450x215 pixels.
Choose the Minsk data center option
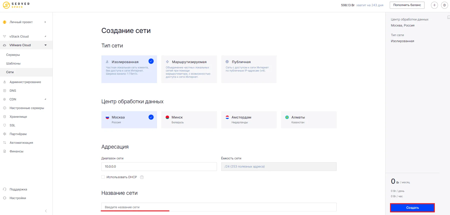[x=189, y=120]
